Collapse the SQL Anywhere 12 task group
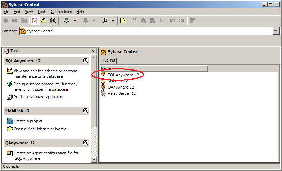This screenshot has height=171, width=282. (x=85, y=61)
